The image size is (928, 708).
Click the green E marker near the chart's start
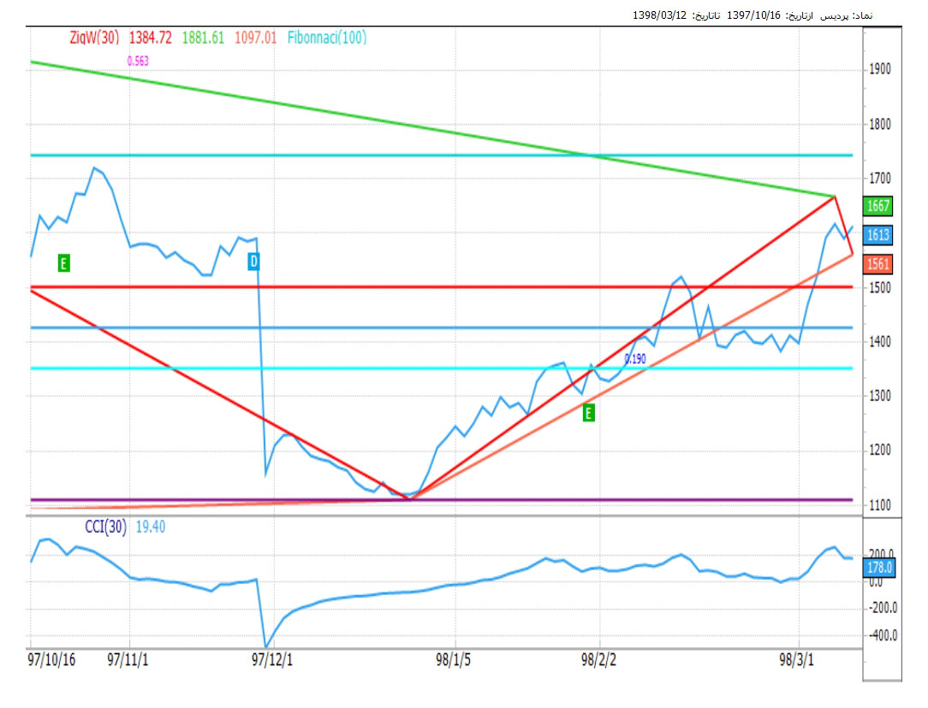point(64,263)
